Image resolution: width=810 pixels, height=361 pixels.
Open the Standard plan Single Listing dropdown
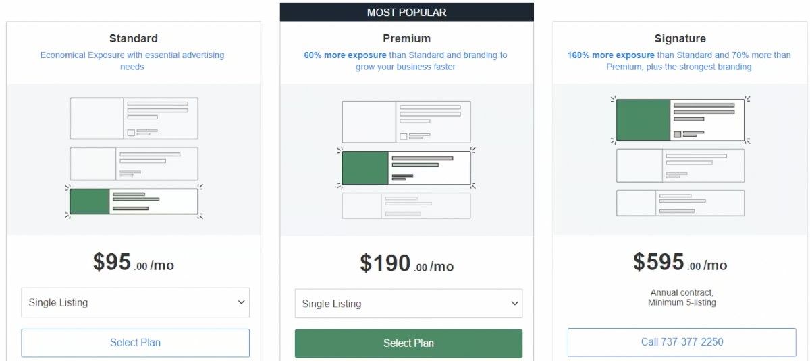[x=135, y=302]
